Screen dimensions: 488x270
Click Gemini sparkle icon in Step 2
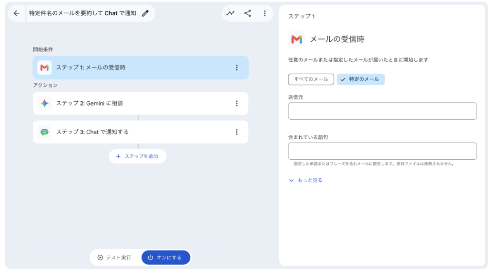point(44,103)
